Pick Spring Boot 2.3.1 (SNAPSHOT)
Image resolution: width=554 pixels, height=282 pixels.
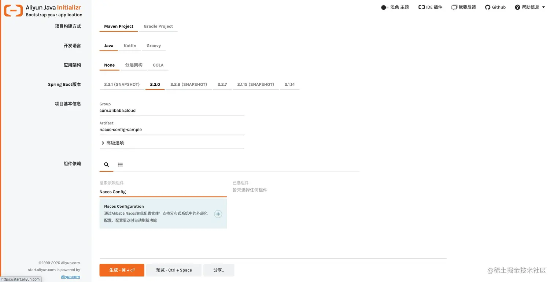[x=122, y=85]
